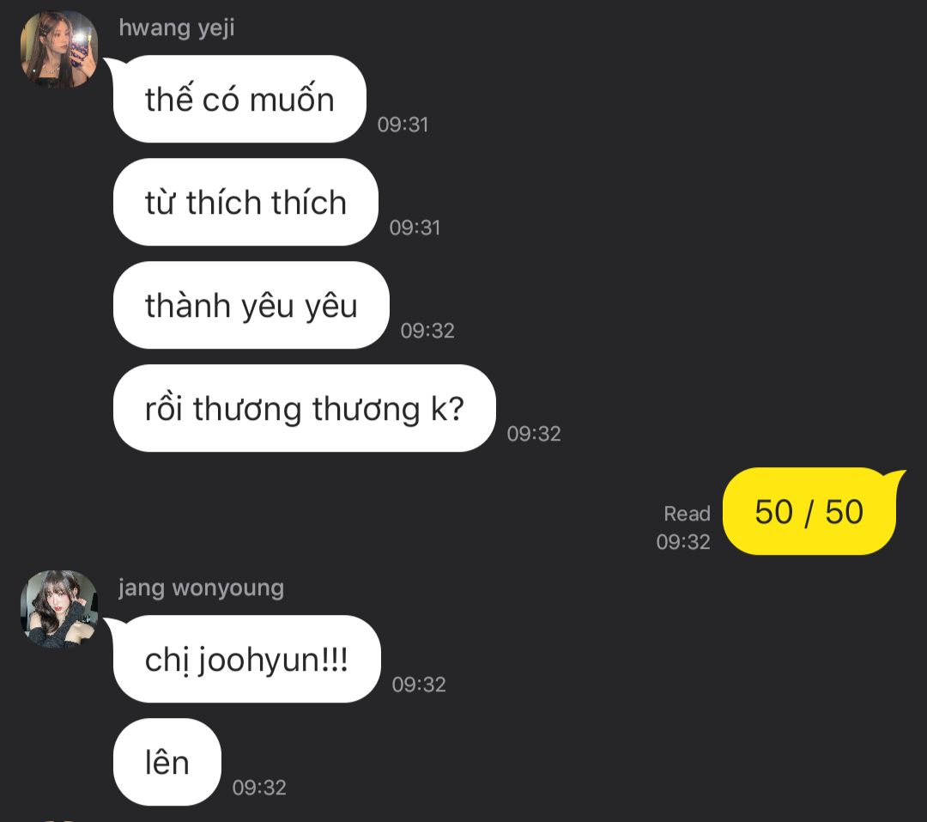Select the 'từ thích thích' message bubble

(245, 202)
